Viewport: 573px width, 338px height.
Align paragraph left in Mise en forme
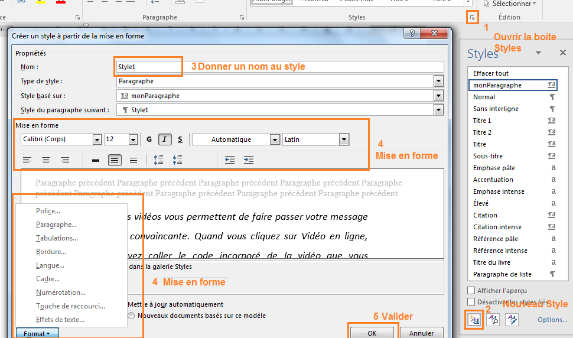pyautogui.click(x=27, y=160)
